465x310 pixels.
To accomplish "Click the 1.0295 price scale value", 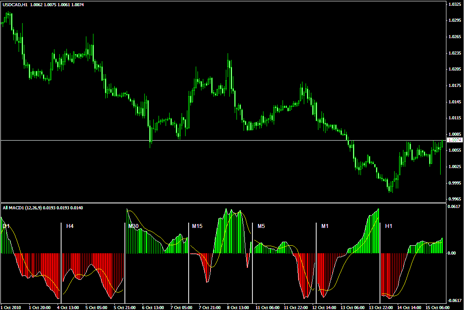I will click(x=455, y=20).
